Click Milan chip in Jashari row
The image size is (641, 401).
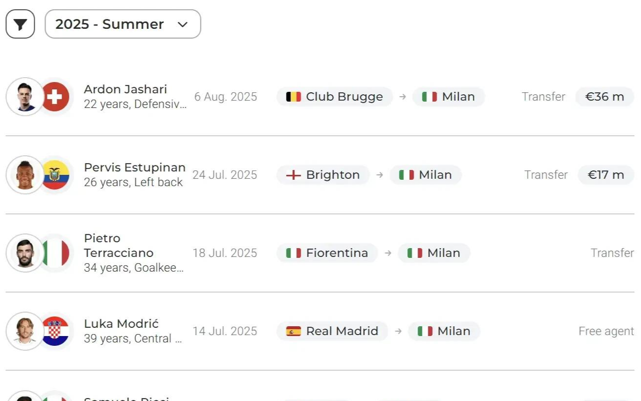pos(448,97)
